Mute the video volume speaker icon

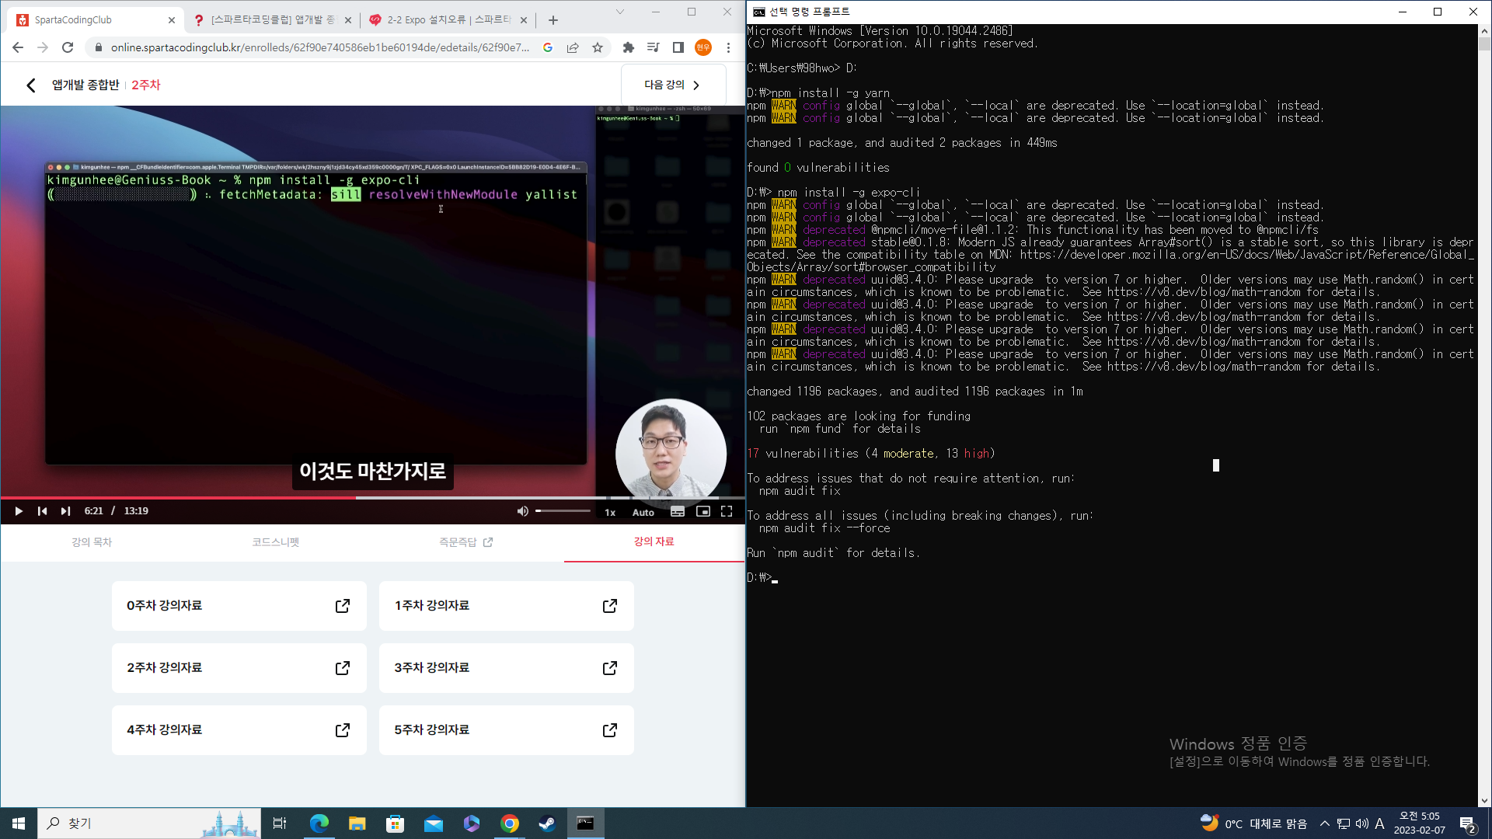click(x=523, y=511)
